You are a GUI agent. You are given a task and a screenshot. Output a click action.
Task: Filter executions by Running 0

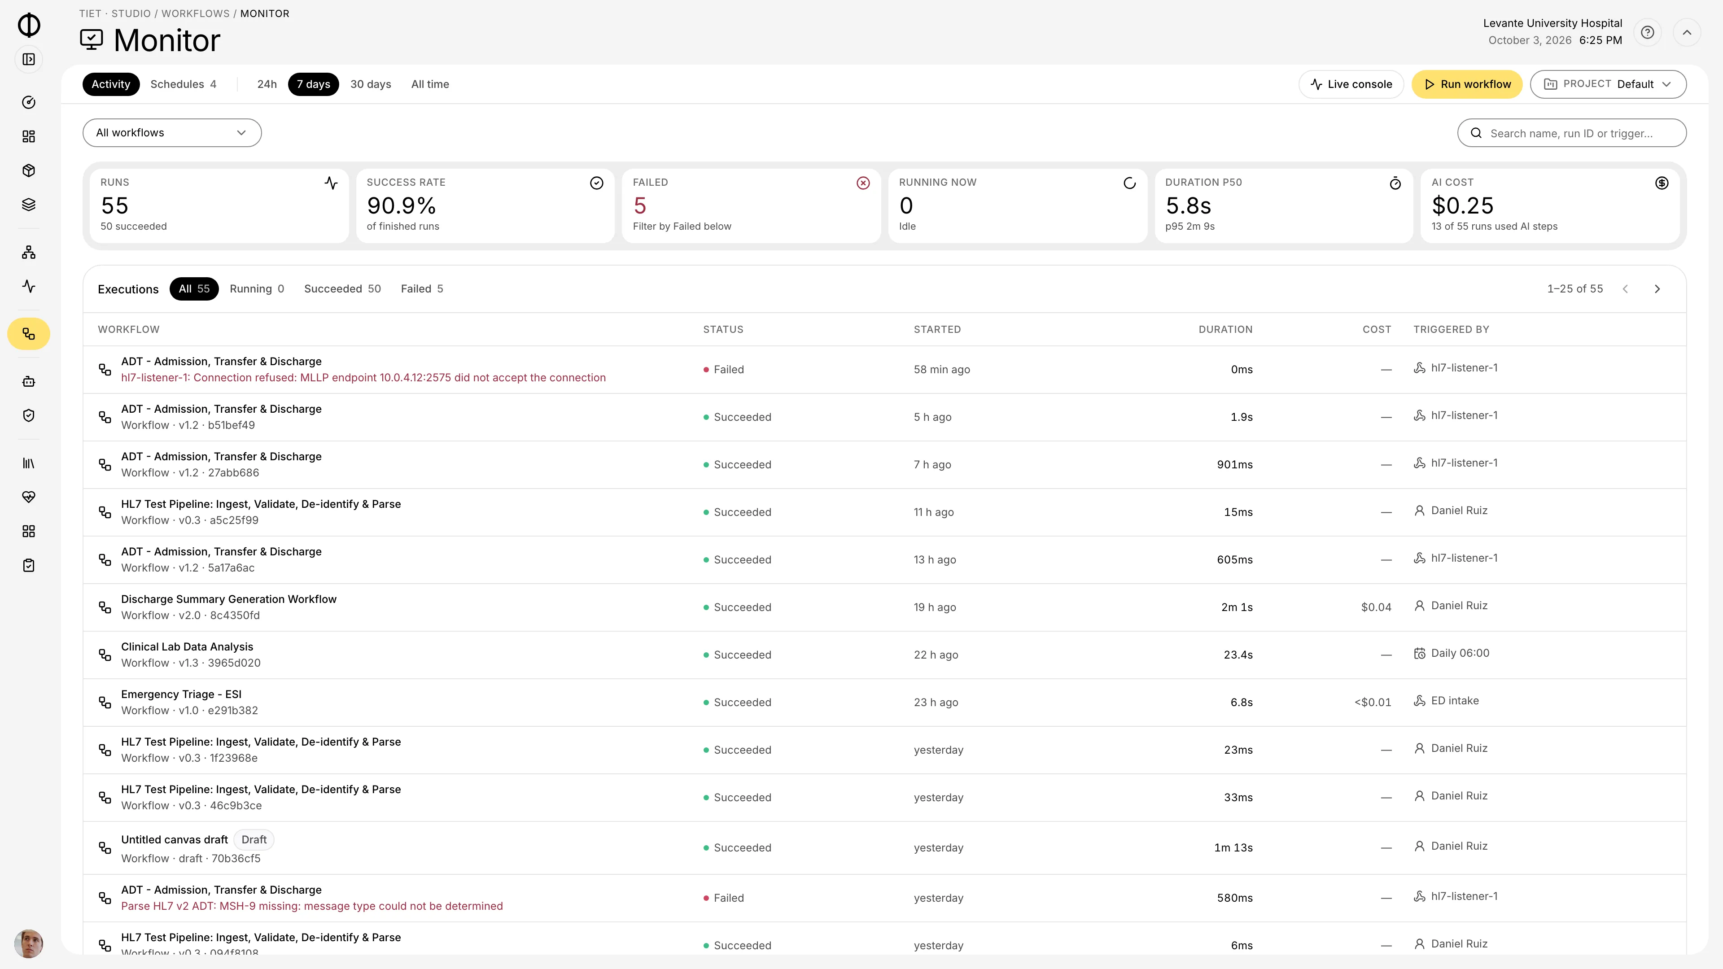(x=257, y=289)
